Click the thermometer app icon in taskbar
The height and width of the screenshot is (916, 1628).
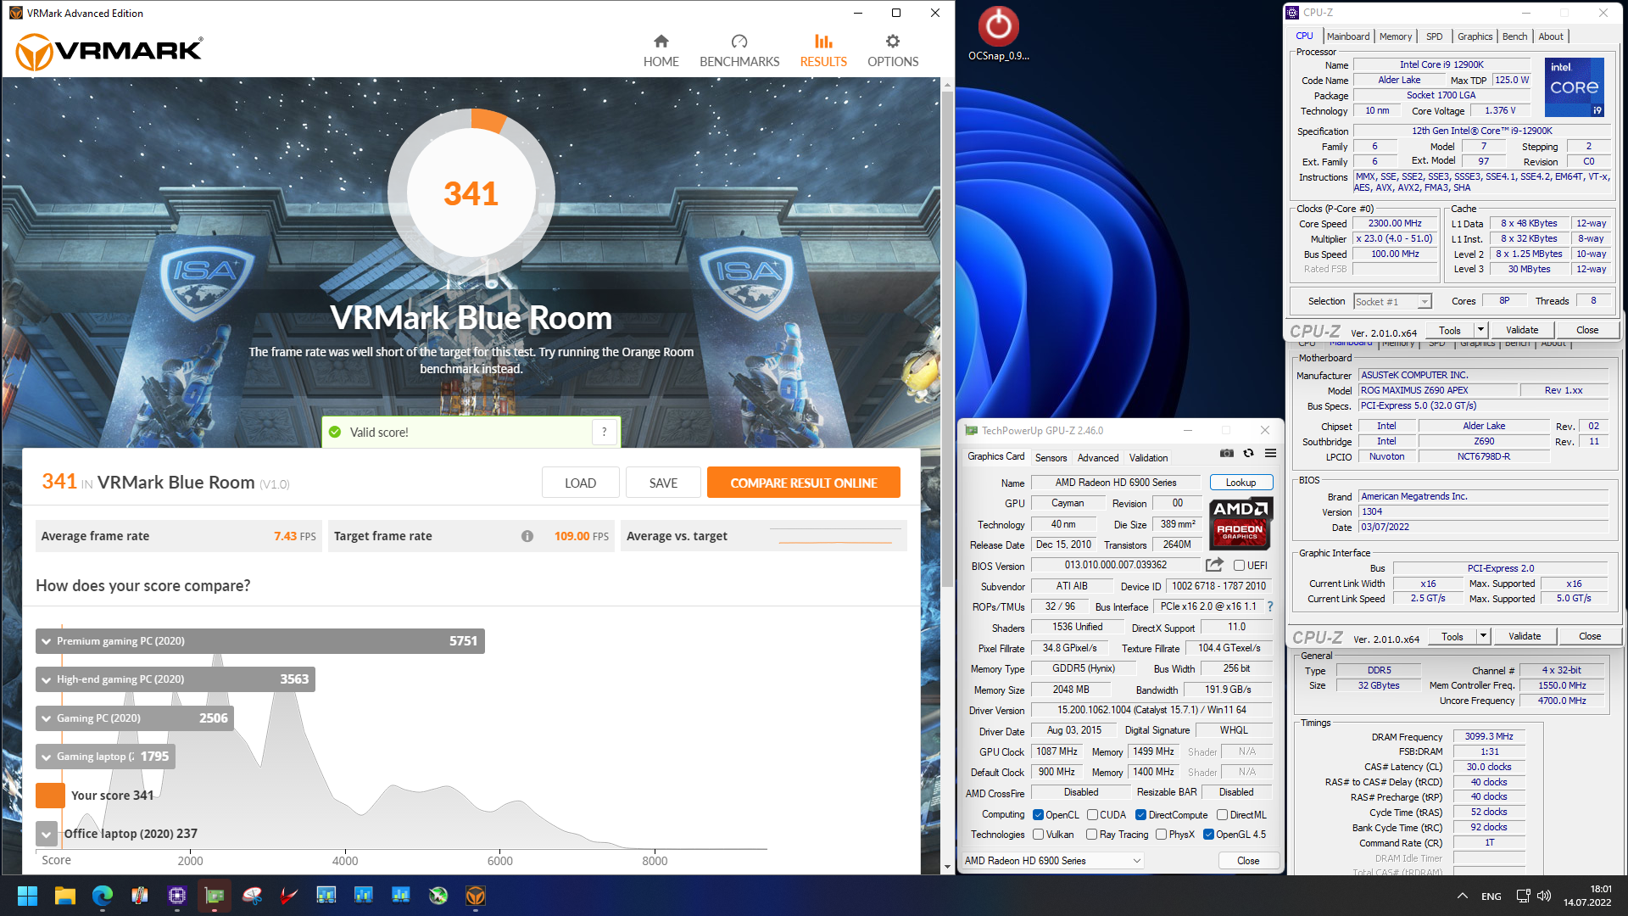[140, 896]
